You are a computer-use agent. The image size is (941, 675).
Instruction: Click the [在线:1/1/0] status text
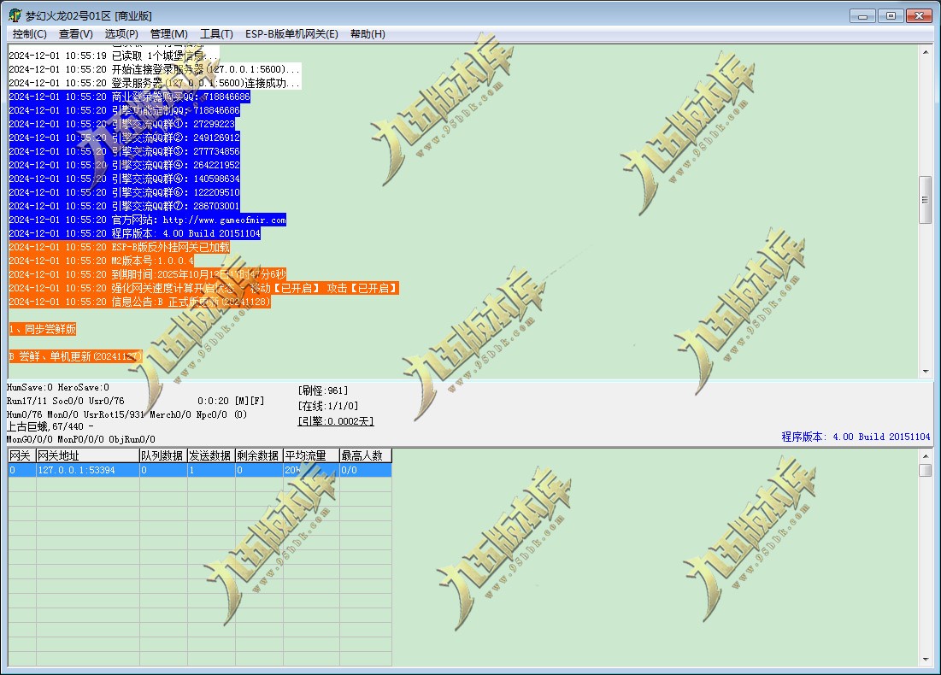(x=327, y=406)
